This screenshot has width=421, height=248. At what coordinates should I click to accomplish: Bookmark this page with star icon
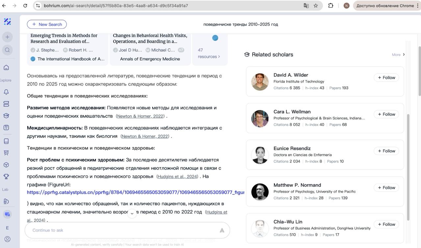(x=316, y=6)
